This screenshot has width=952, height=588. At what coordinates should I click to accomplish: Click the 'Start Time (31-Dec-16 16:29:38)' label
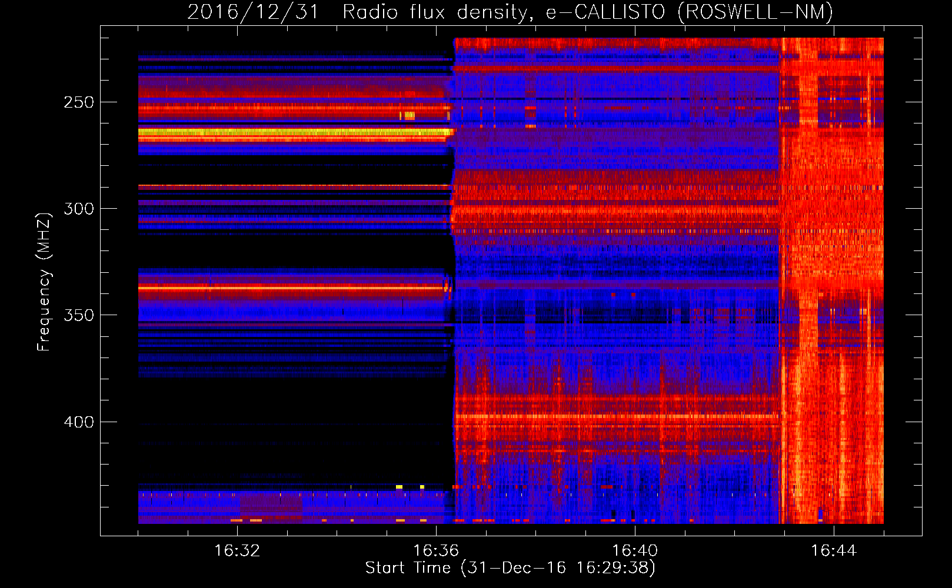510,568
